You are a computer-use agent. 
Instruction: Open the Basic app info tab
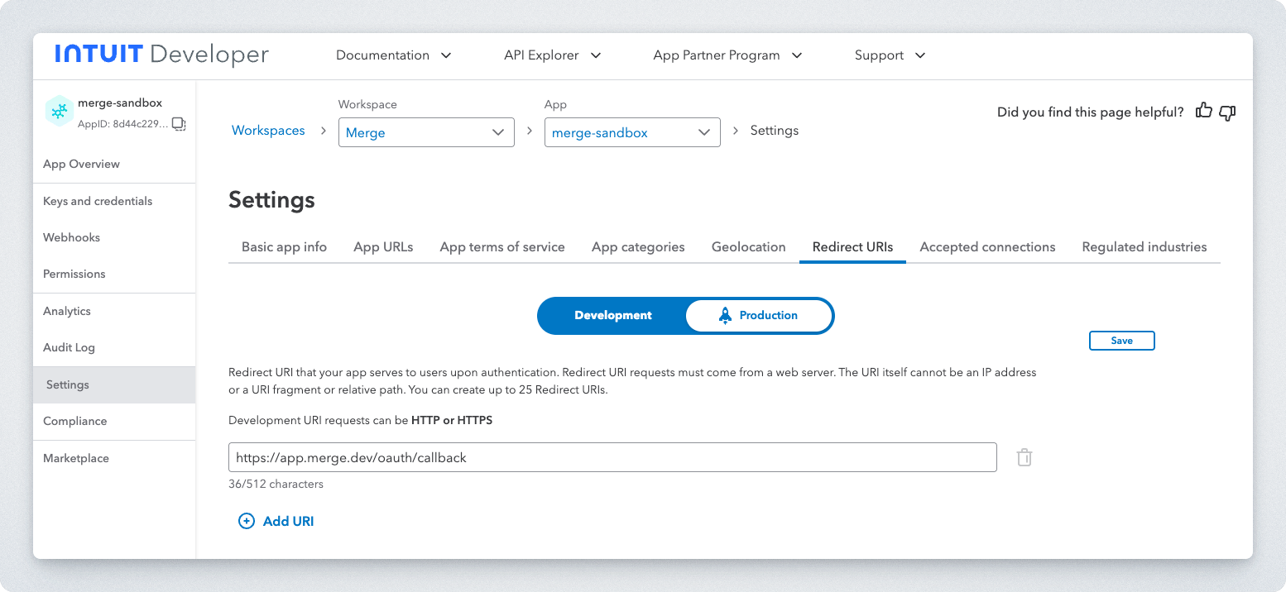284,246
